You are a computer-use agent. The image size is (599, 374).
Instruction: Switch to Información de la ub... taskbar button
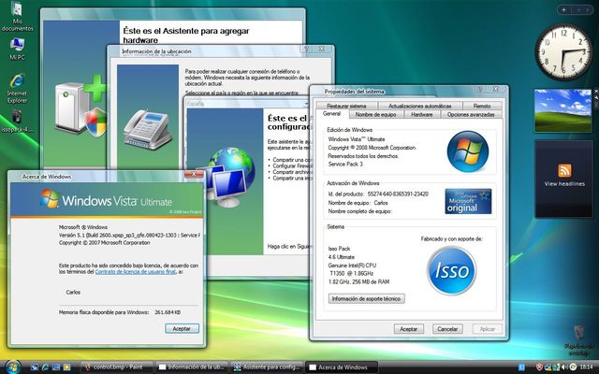tap(192, 367)
